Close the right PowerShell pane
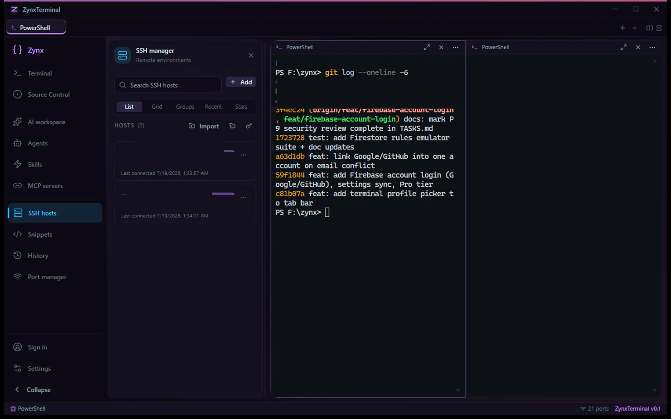The image size is (671, 419). (x=638, y=47)
